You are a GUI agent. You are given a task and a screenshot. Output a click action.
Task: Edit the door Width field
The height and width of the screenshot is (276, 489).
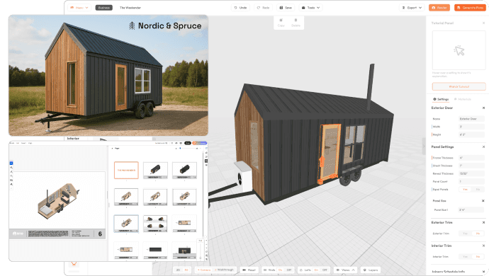[471, 127]
